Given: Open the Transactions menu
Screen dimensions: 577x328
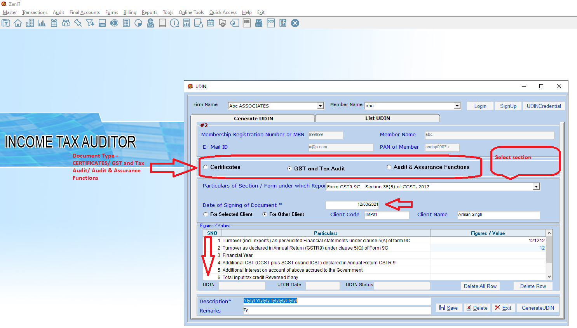Looking at the screenshot, I should click(x=35, y=12).
